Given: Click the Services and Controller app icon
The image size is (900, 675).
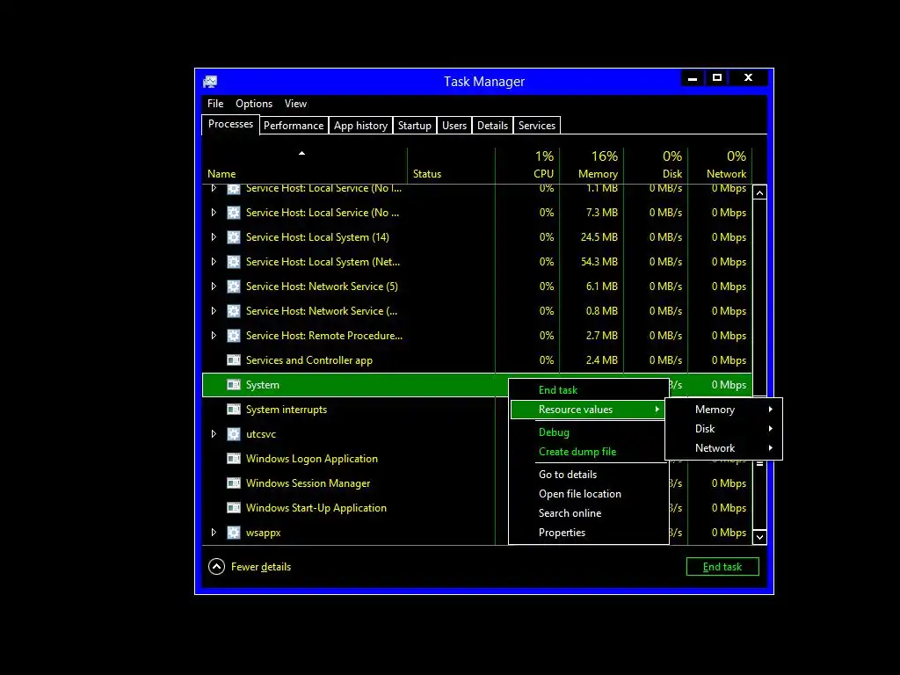Looking at the screenshot, I should [x=234, y=360].
